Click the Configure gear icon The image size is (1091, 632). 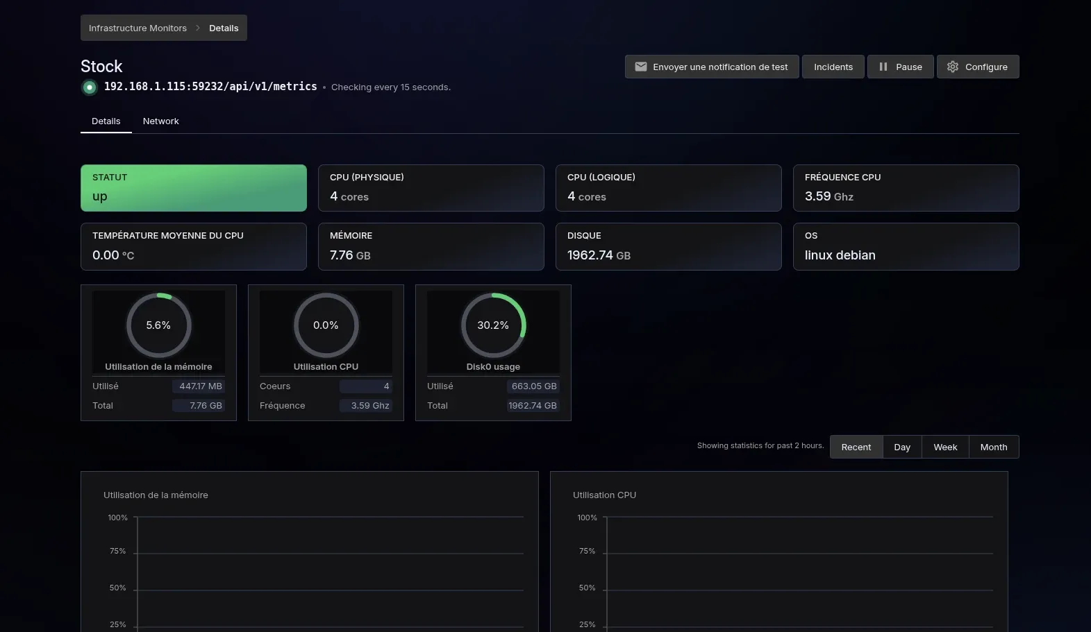tap(952, 67)
